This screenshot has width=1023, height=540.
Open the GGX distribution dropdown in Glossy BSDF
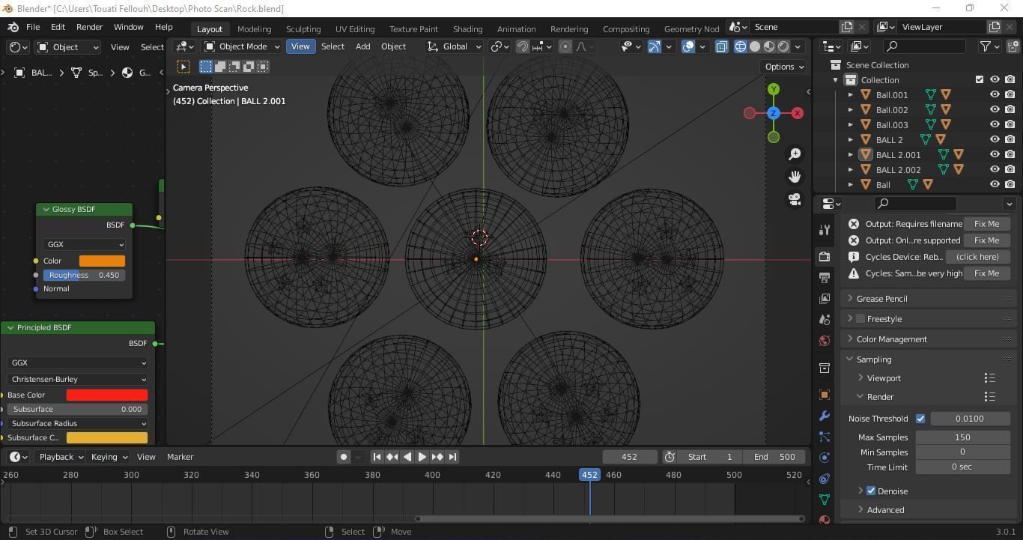(84, 245)
